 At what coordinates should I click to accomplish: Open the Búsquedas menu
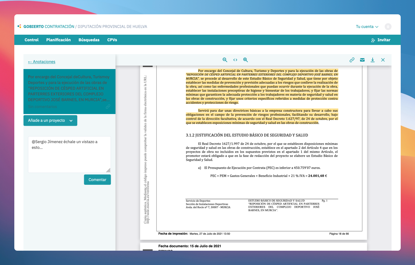[89, 40]
